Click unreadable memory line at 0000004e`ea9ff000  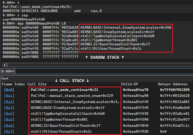(40, 53)
